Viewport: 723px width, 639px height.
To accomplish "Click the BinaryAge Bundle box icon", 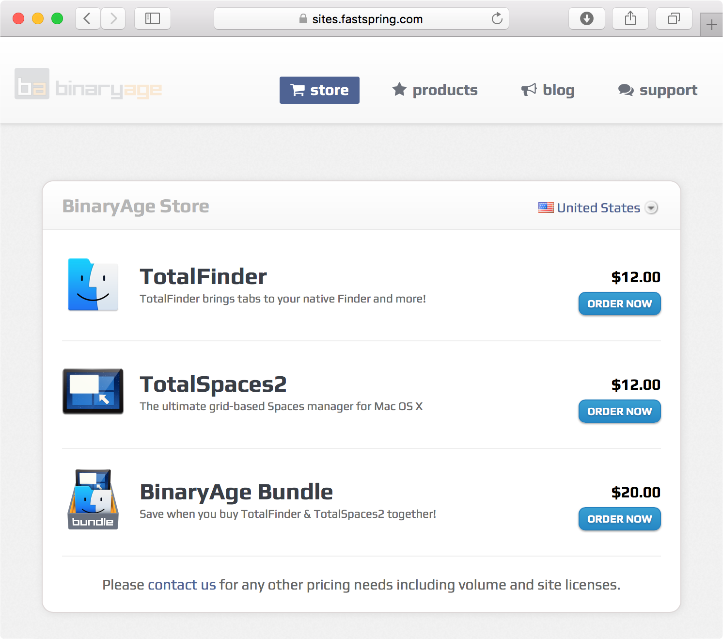I will tap(93, 499).
